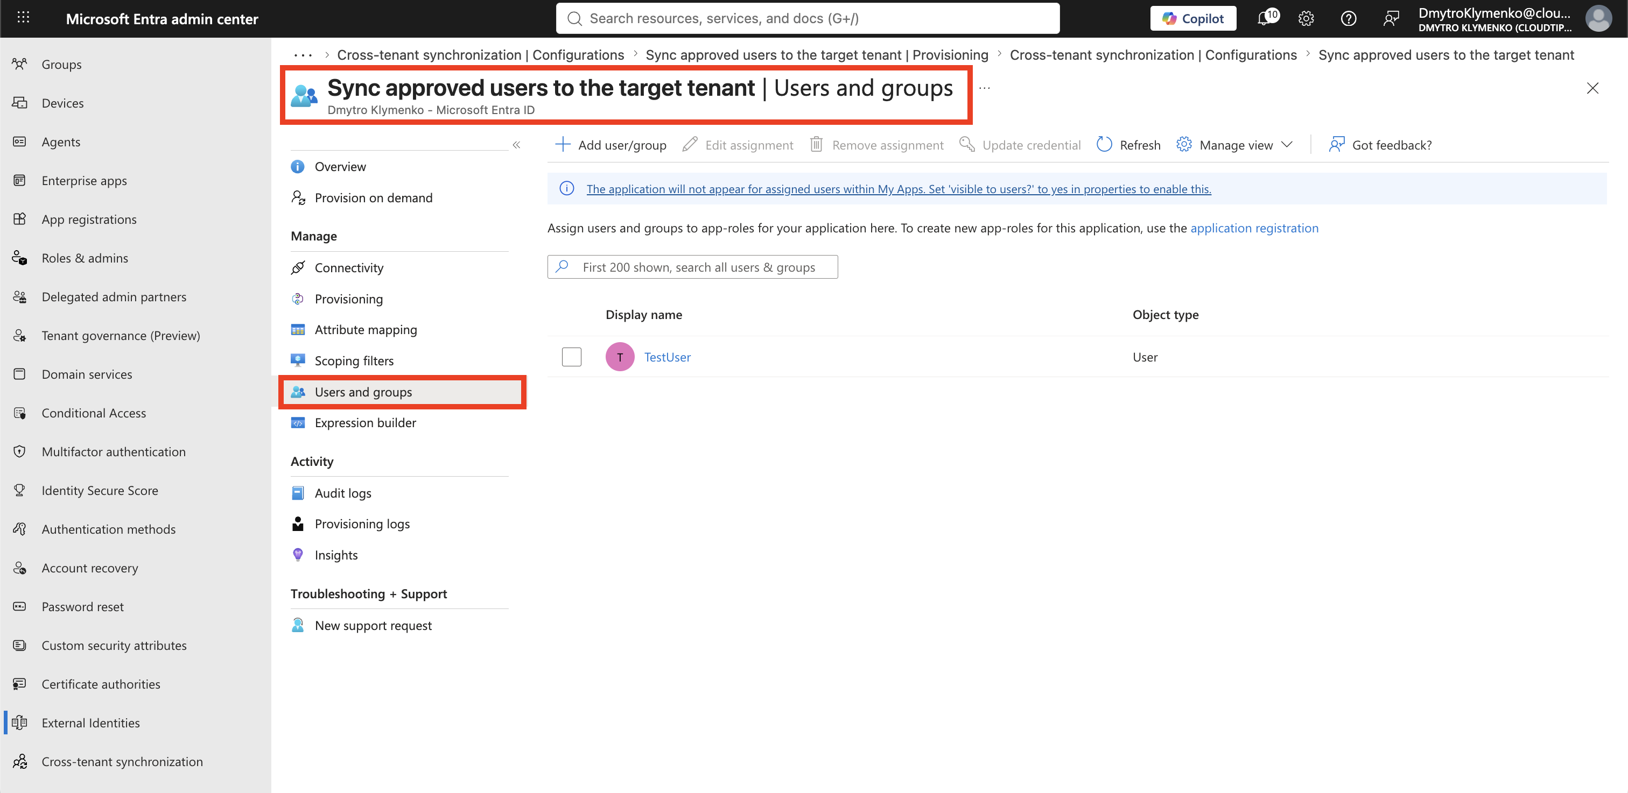Open the Connectivity menu item

[x=349, y=268]
